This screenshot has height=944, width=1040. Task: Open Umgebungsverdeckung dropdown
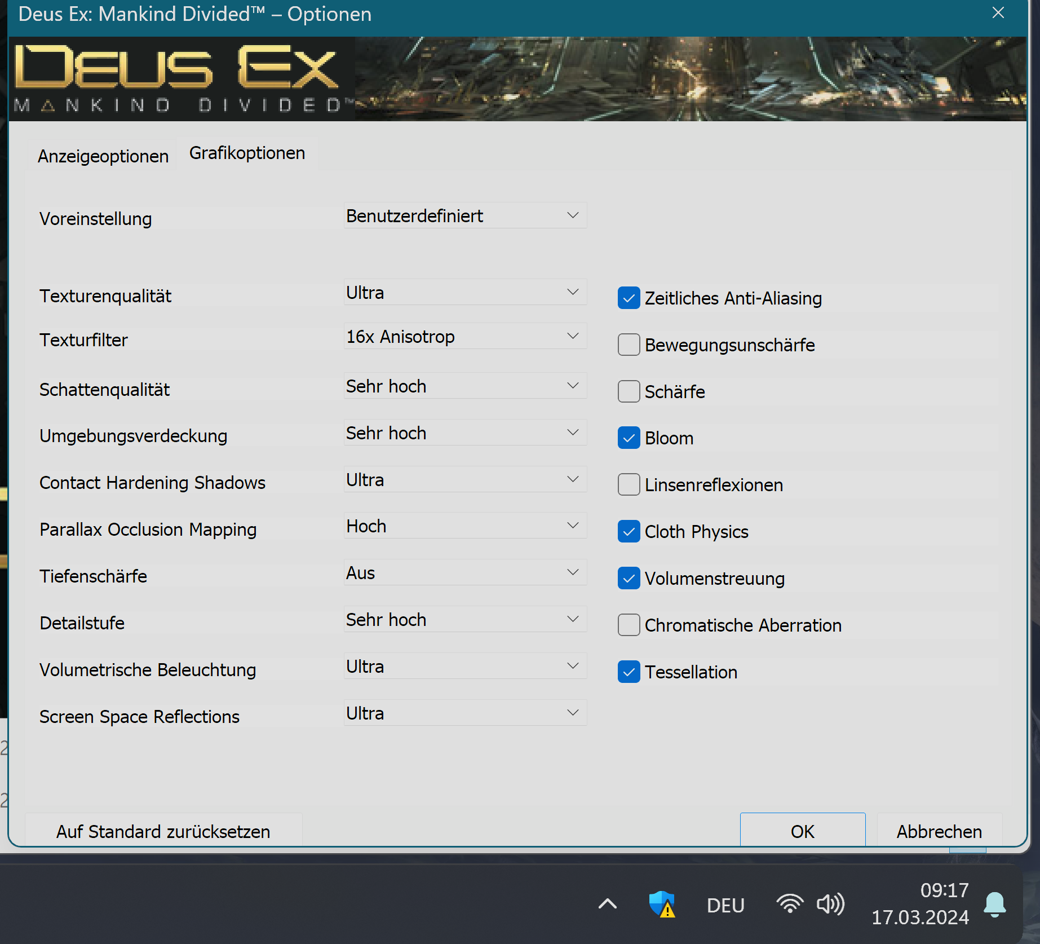pyautogui.click(x=465, y=433)
